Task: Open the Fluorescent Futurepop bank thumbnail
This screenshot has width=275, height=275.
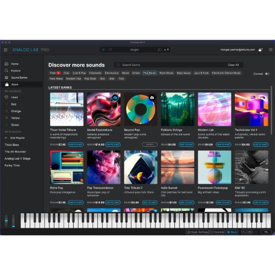Action: [x=215, y=167]
